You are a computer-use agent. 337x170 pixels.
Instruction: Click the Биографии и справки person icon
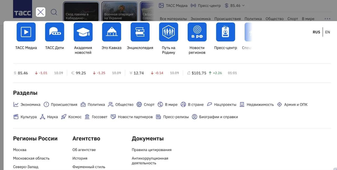click(x=194, y=117)
